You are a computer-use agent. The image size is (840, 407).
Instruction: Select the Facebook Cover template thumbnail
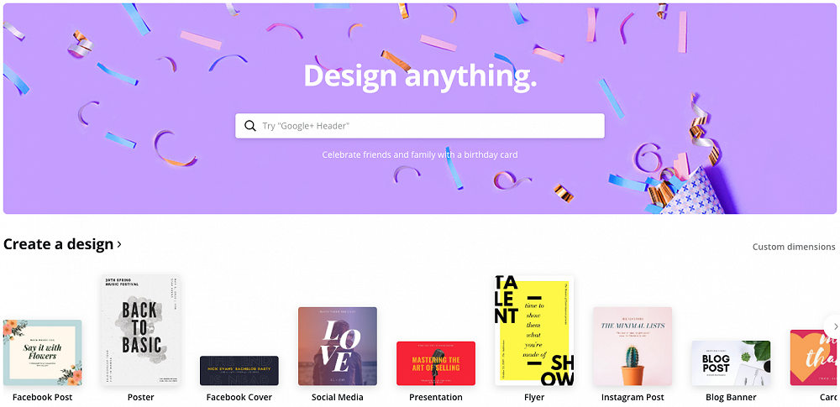pos(239,371)
